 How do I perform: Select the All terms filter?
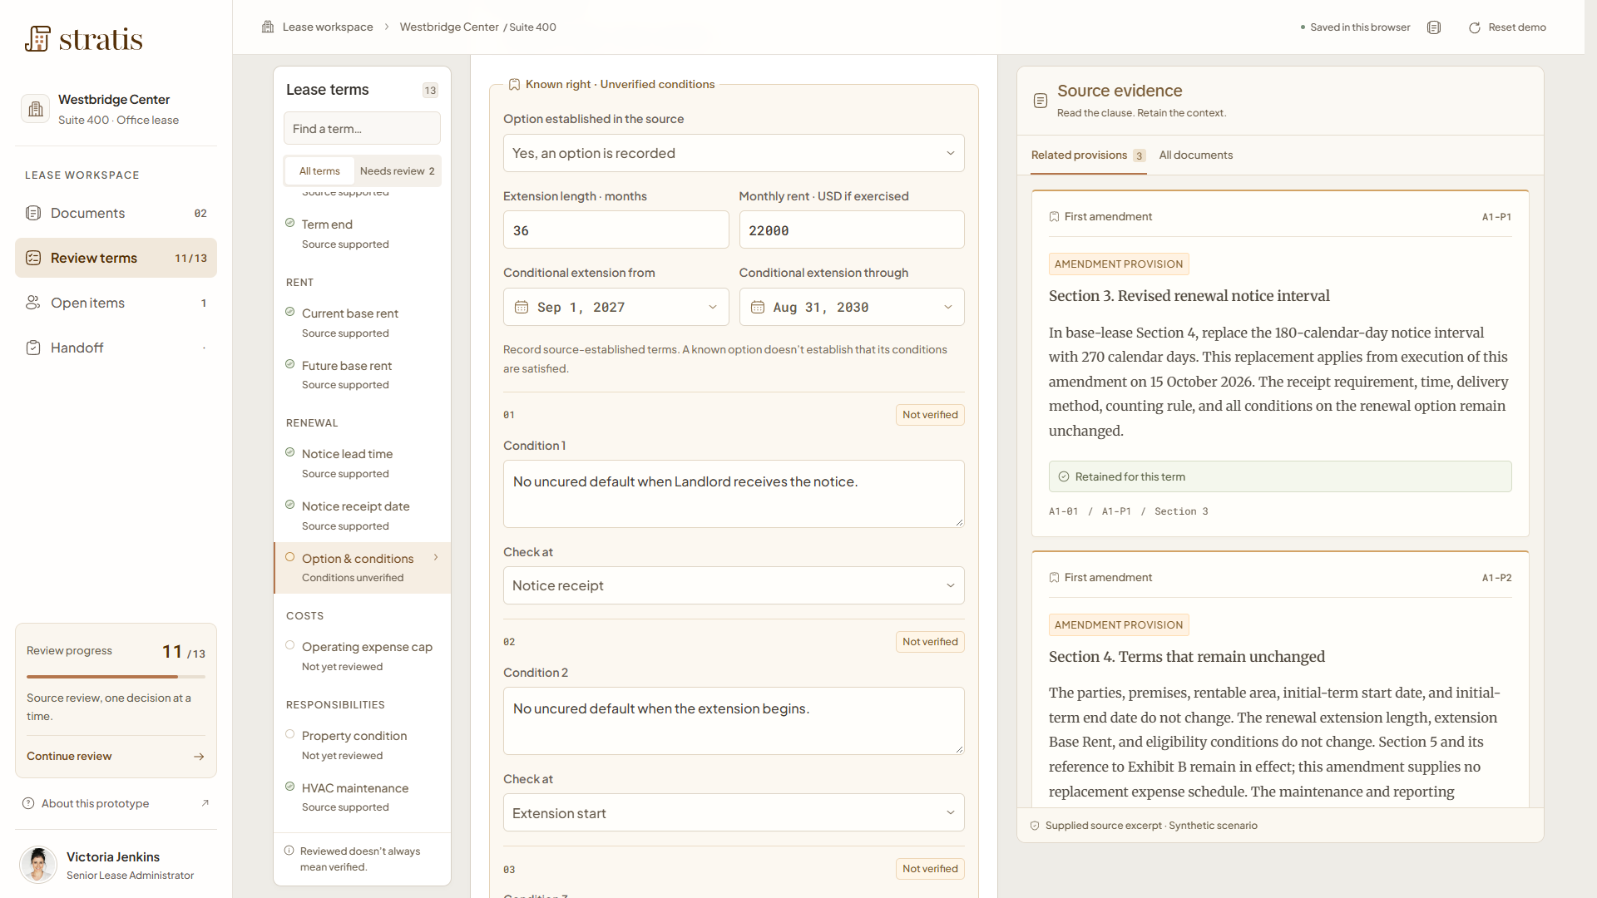click(319, 171)
